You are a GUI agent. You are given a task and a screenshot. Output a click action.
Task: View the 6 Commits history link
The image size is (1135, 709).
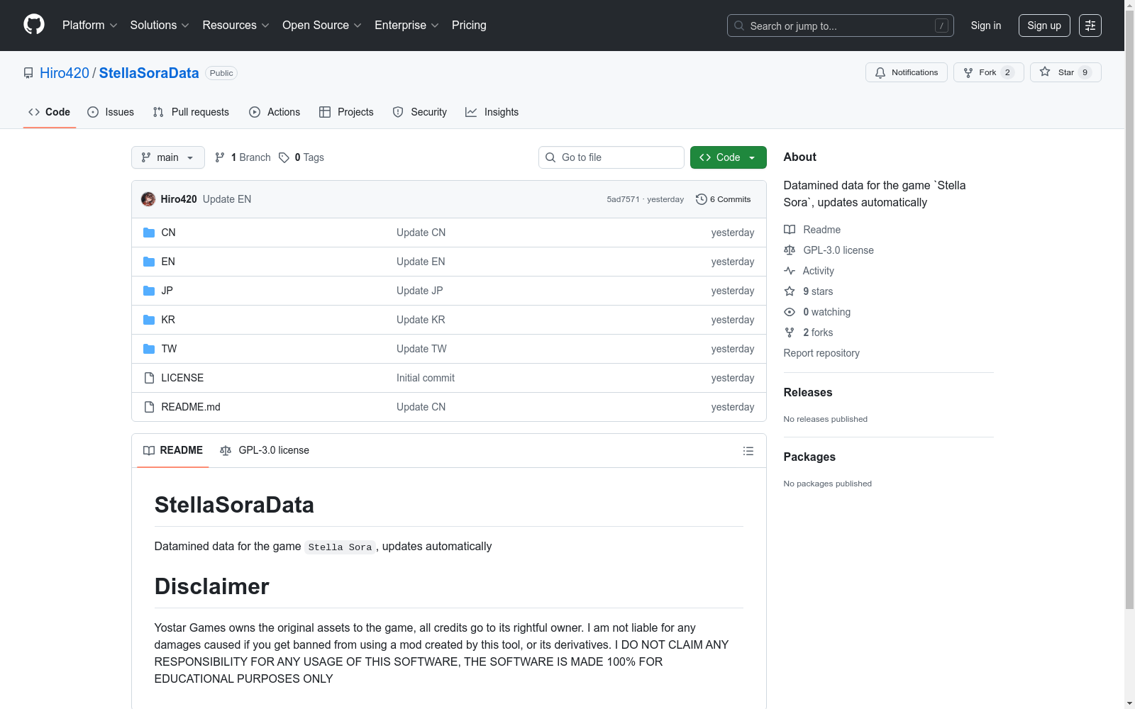[x=724, y=199]
